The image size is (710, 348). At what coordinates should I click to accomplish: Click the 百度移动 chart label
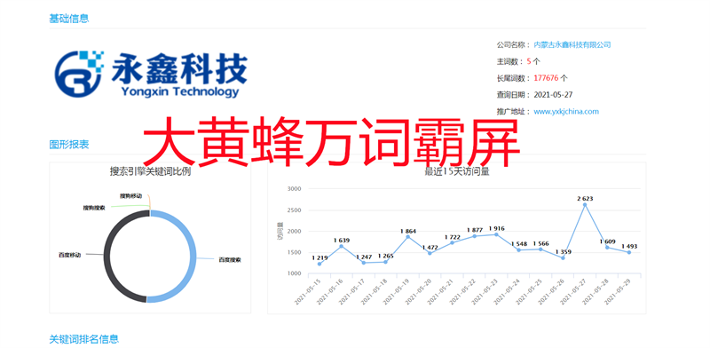69,255
